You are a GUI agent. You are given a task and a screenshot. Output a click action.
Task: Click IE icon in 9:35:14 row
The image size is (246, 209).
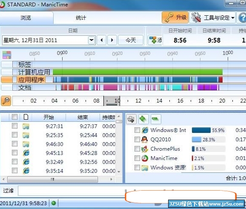click(26, 171)
